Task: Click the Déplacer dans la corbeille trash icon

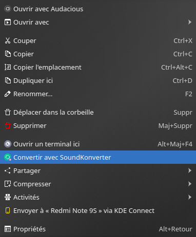Action: coord(8,112)
